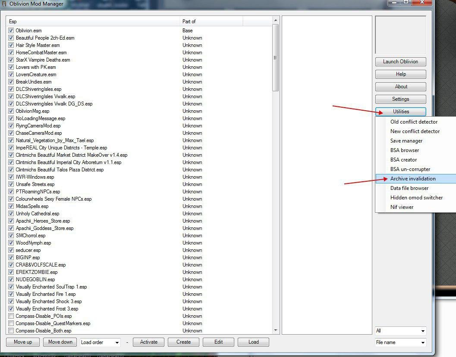Select New conflict detector menu entry
Screen dimensions: 456x357
(x=415, y=131)
